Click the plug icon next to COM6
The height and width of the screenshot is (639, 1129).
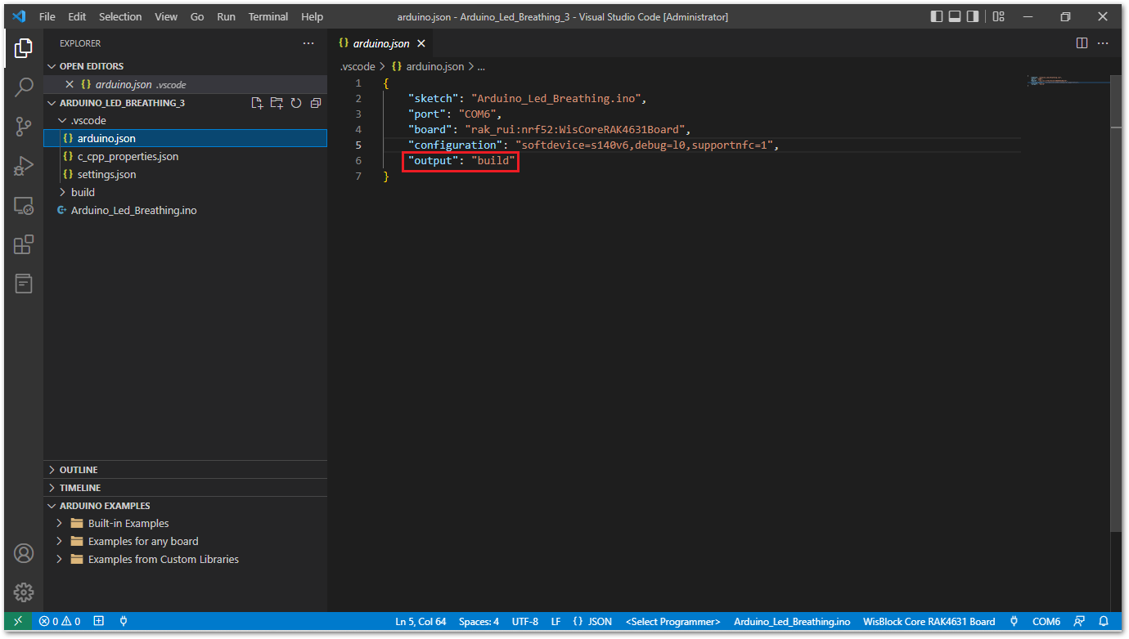coord(1014,621)
